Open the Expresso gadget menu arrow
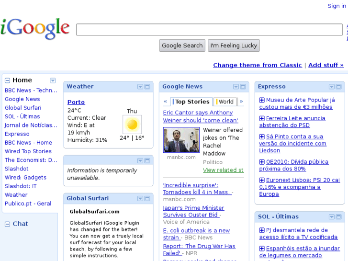This screenshot has height=261, width=348. click(332, 87)
